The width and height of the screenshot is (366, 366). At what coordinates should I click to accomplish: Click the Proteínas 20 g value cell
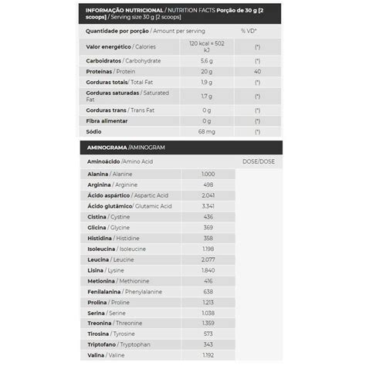click(207, 72)
